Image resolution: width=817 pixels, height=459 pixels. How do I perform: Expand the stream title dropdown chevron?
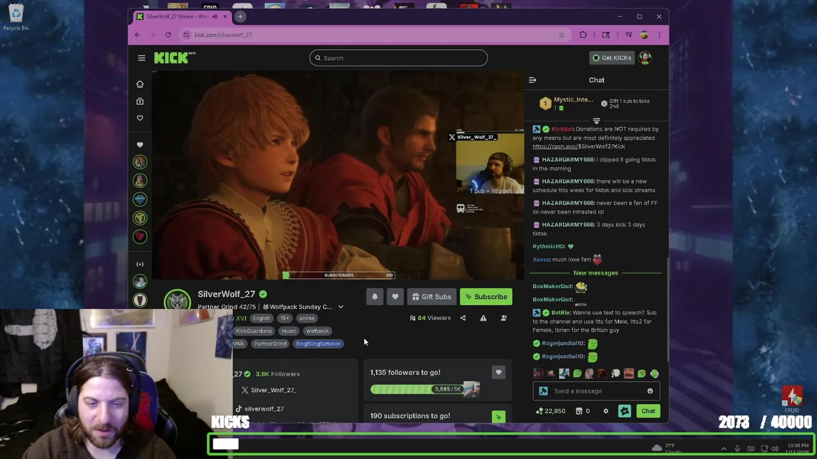[340, 307]
